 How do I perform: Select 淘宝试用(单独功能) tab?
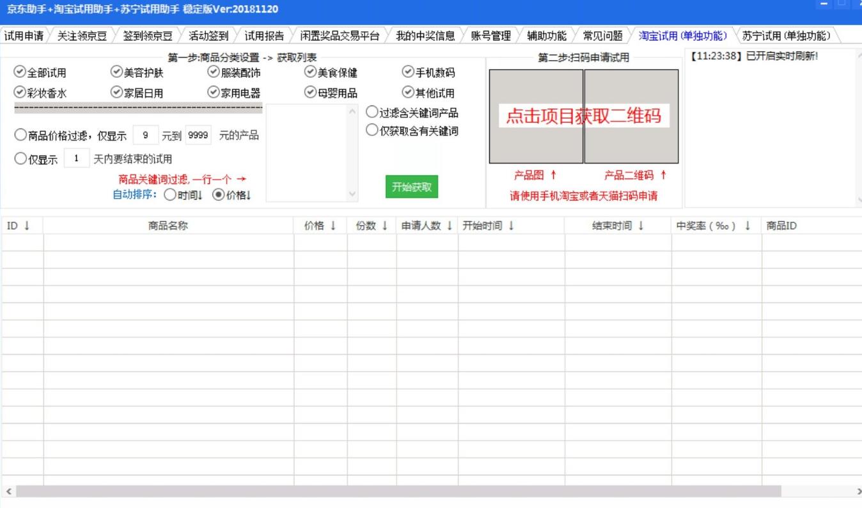pyautogui.click(x=683, y=36)
